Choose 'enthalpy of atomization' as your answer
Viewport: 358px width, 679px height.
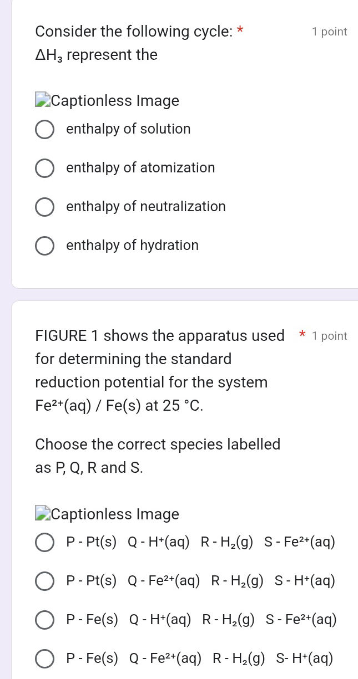click(44, 168)
